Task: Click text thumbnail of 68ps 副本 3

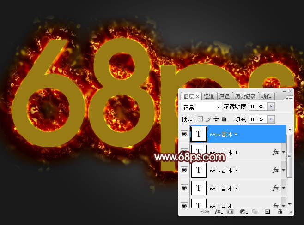Action: click(x=199, y=170)
